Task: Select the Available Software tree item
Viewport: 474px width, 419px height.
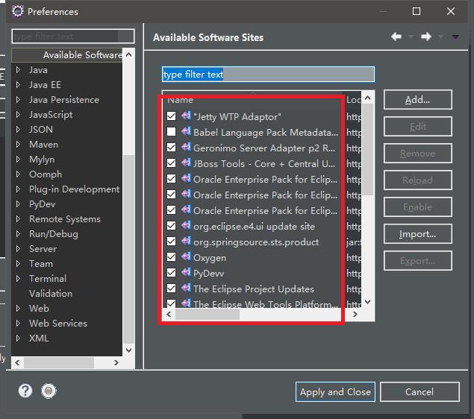Action: point(67,55)
